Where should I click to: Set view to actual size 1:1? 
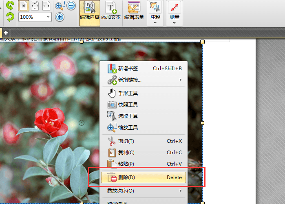[24, 6]
